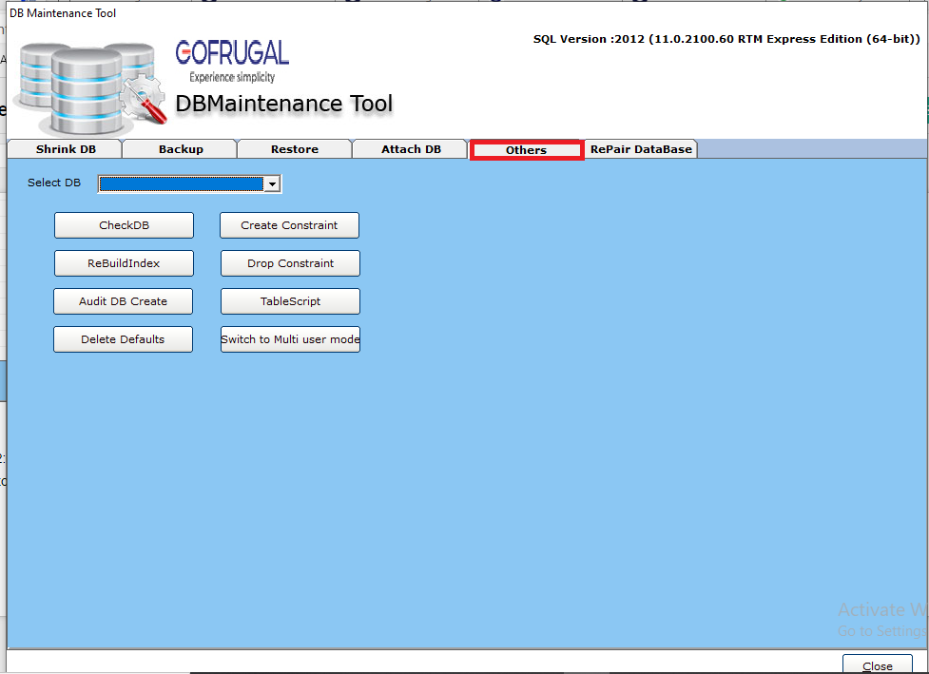Open the Shrink DB tab
The width and height of the screenshot is (929, 674).
click(66, 149)
